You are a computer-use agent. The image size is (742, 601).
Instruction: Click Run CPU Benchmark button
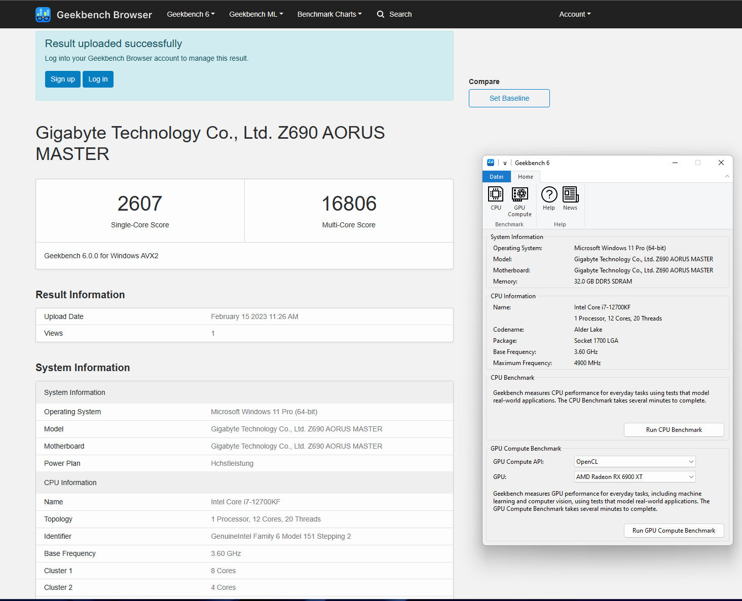(674, 430)
